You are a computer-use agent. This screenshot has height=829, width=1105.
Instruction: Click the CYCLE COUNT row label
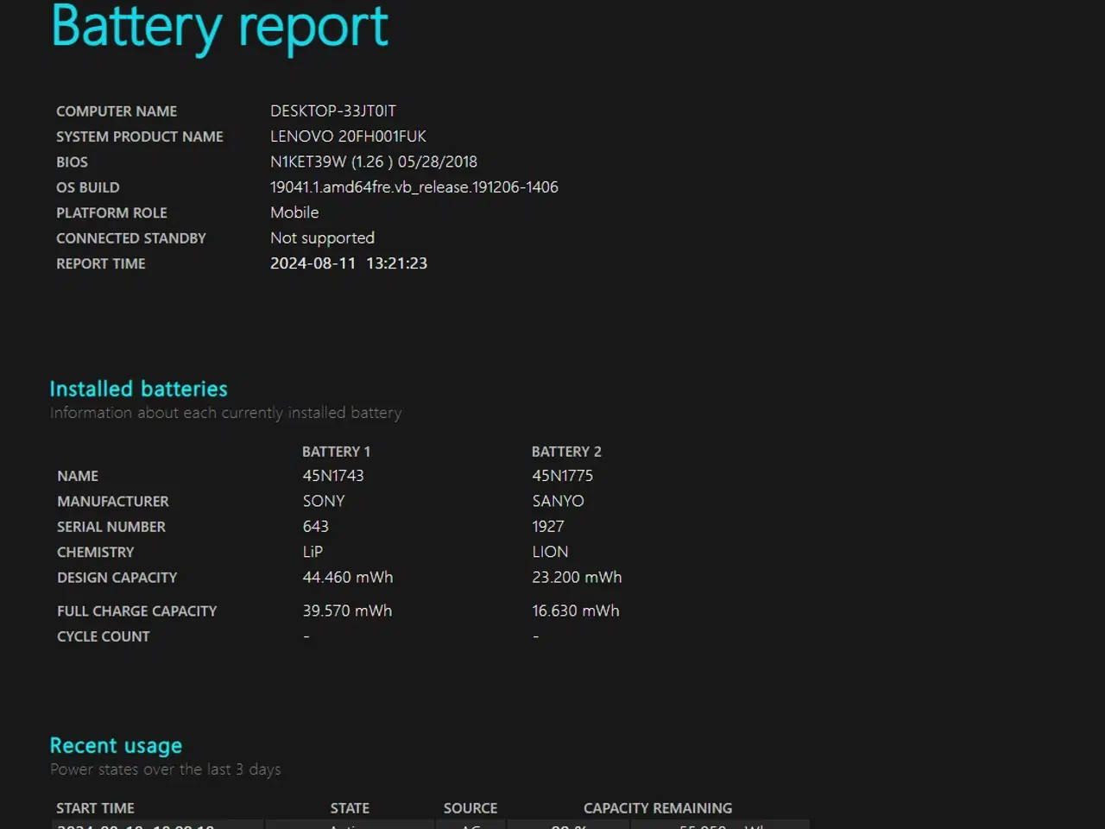pos(104,636)
